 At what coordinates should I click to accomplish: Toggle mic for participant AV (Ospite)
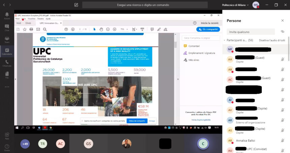[x=283, y=110]
